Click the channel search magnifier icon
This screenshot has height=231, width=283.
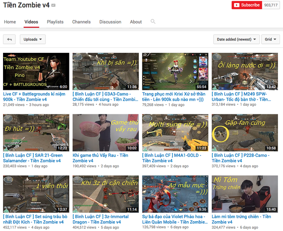[153, 22]
